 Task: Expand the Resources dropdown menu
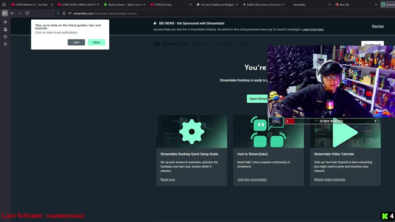pos(225,44)
